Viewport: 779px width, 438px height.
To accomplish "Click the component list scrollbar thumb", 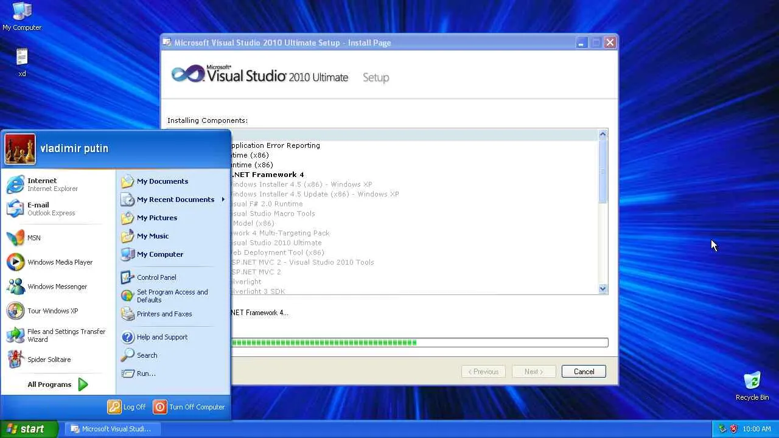I will point(603,170).
